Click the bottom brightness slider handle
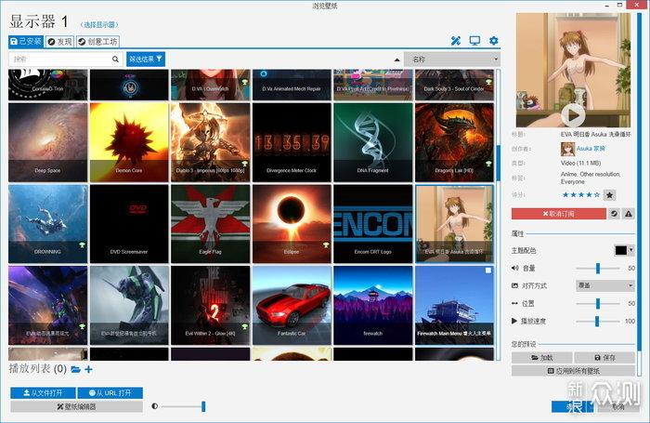Image resolution: width=650 pixels, height=423 pixels. point(203,406)
